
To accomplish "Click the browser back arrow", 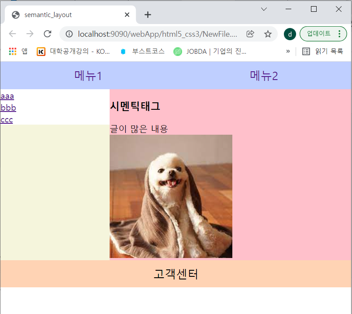I will click(12, 34).
